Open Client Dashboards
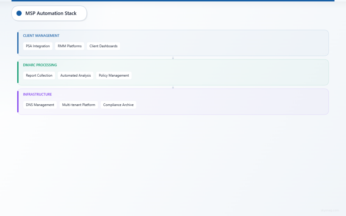The height and width of the screenshot is (216, 346). pyautogui.click(x=103, y=46)
